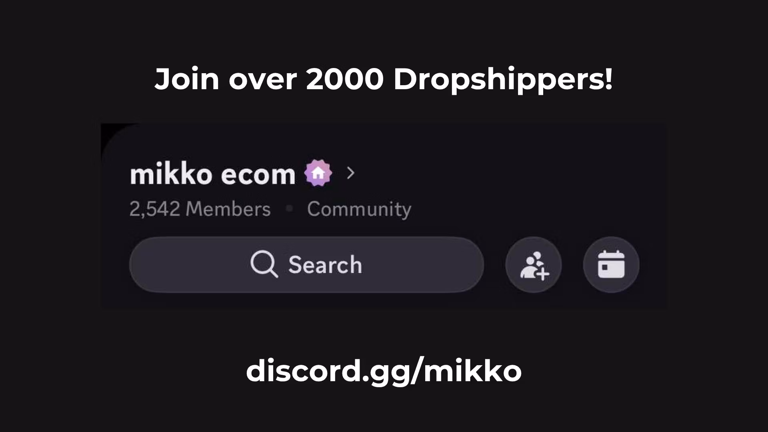Click the Join over 2000 Dropshippers heading
This screenshot has height=432, width=768.
click(x=384, y=80)
